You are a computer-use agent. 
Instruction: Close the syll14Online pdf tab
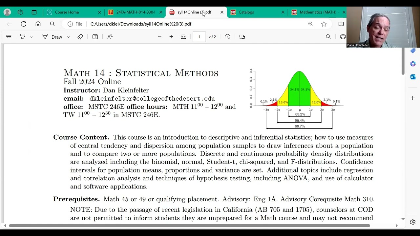pyautogui.click(x=222, y=12)
